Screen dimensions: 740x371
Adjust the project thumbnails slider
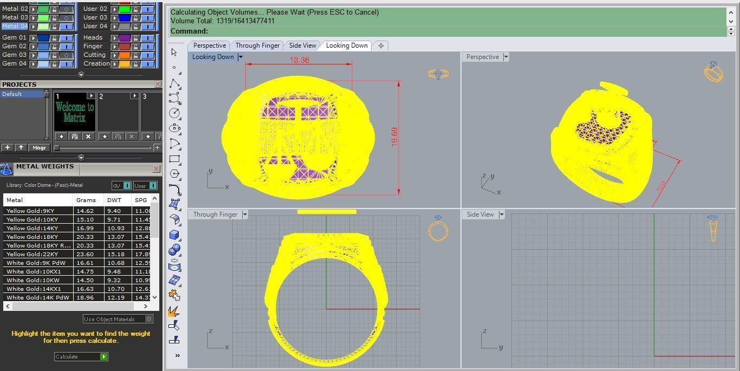(x=57, y=147)
